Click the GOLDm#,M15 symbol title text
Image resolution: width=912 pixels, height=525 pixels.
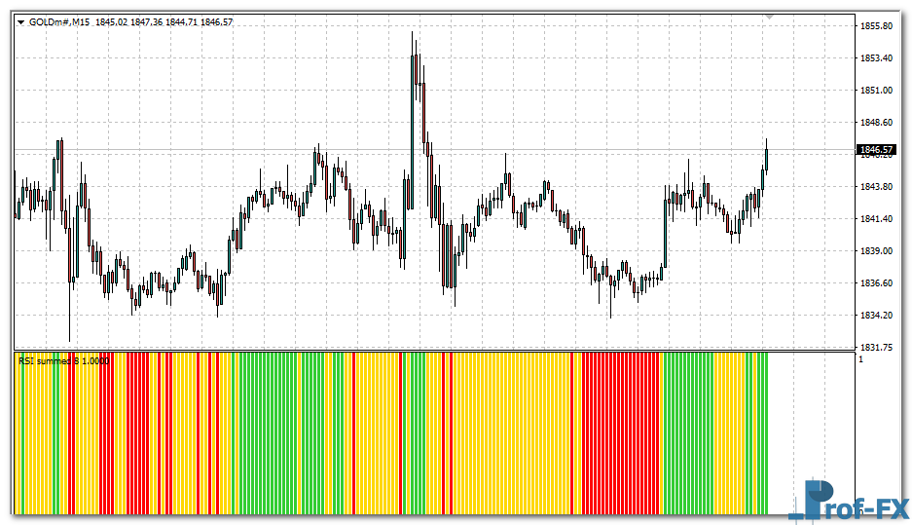tap(58, 21)
